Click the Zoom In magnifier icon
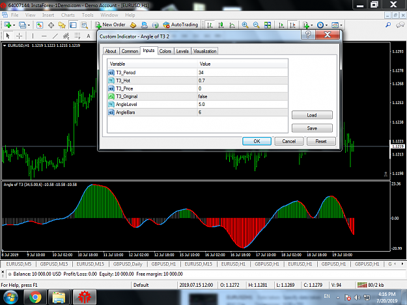This screenshot has width=407, height=305. [x=245, y=25]
